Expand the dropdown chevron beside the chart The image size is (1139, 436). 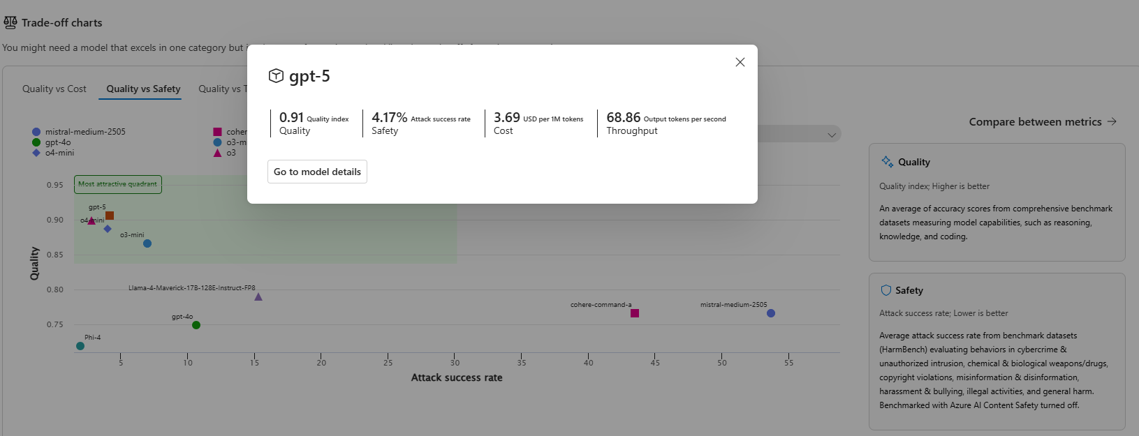tap(832, 135)
